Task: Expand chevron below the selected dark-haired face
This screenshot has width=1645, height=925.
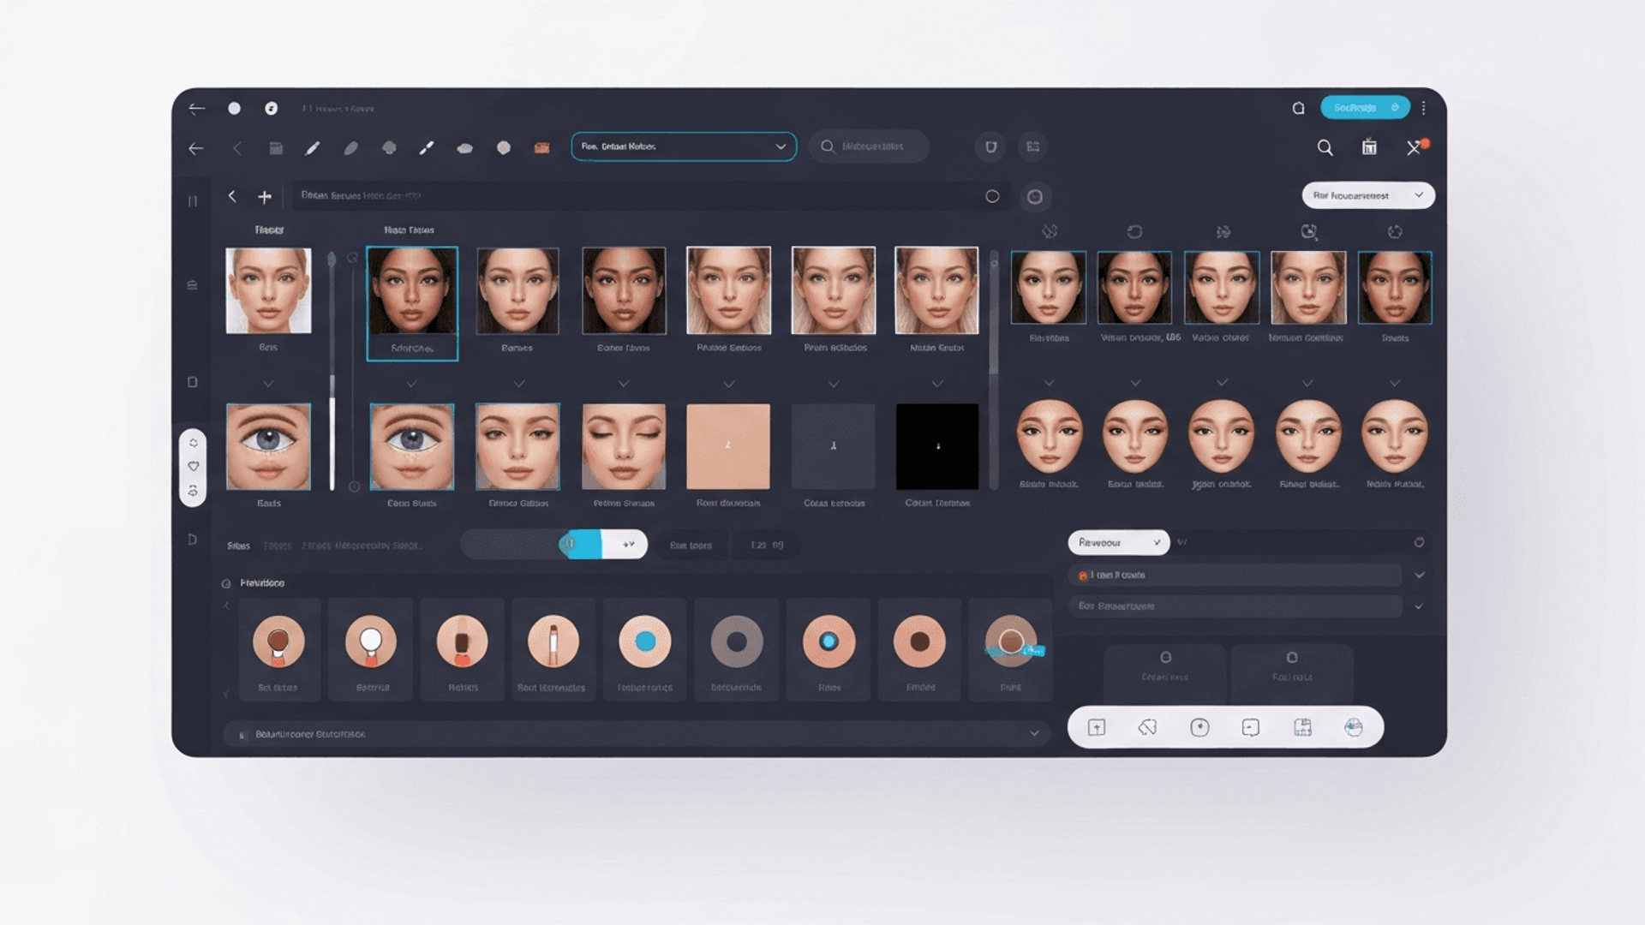Action: [x=411, y=384]
